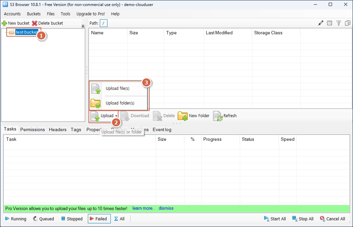Click the square view icon beside the pencil
Image resolution: width=353 pixels, height=227 pixels.
coord(329,23)
